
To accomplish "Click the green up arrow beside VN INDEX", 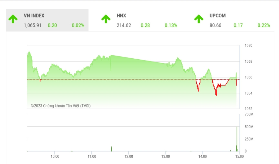I will (13, 19).
